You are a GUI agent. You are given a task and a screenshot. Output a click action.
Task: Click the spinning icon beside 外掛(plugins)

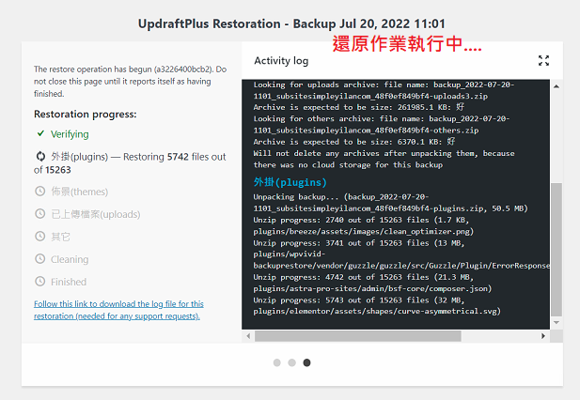point(39,156)
